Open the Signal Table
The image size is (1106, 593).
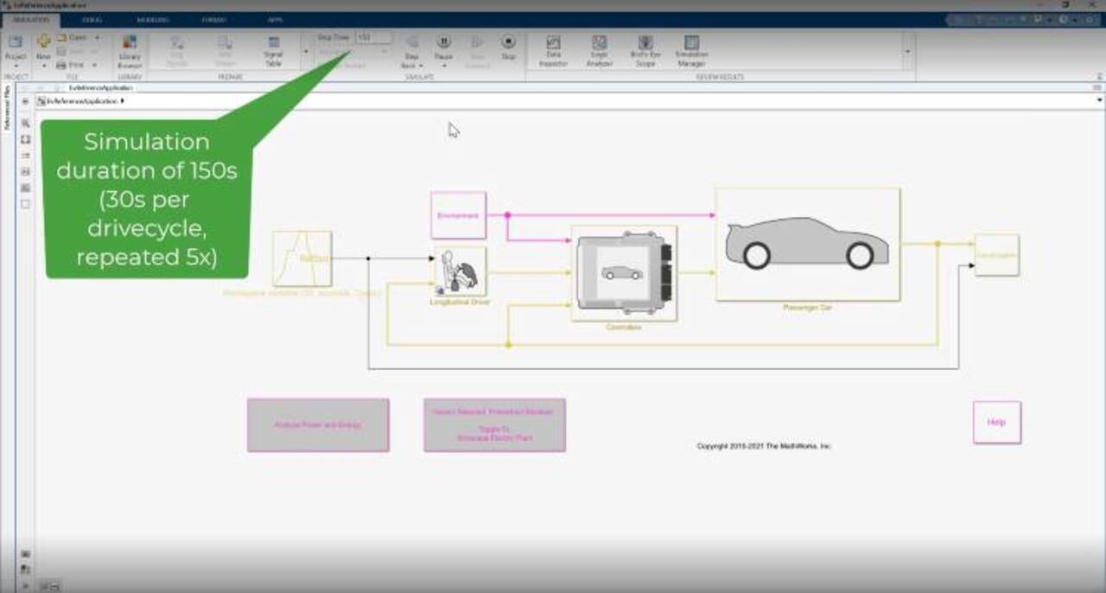(x=273, y=51)
